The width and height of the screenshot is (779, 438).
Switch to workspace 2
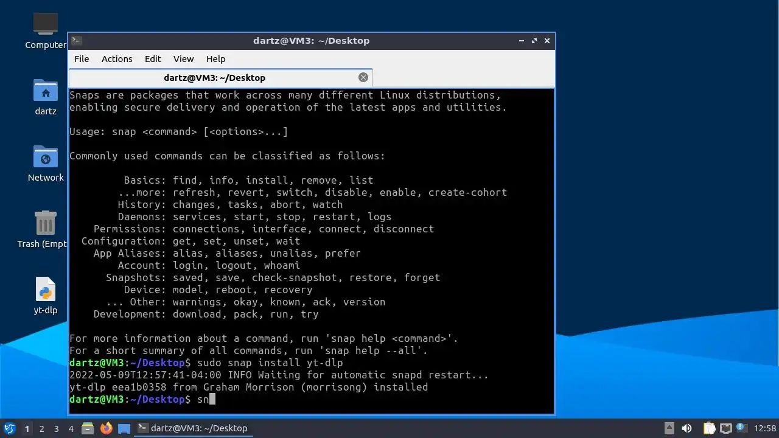41,428
